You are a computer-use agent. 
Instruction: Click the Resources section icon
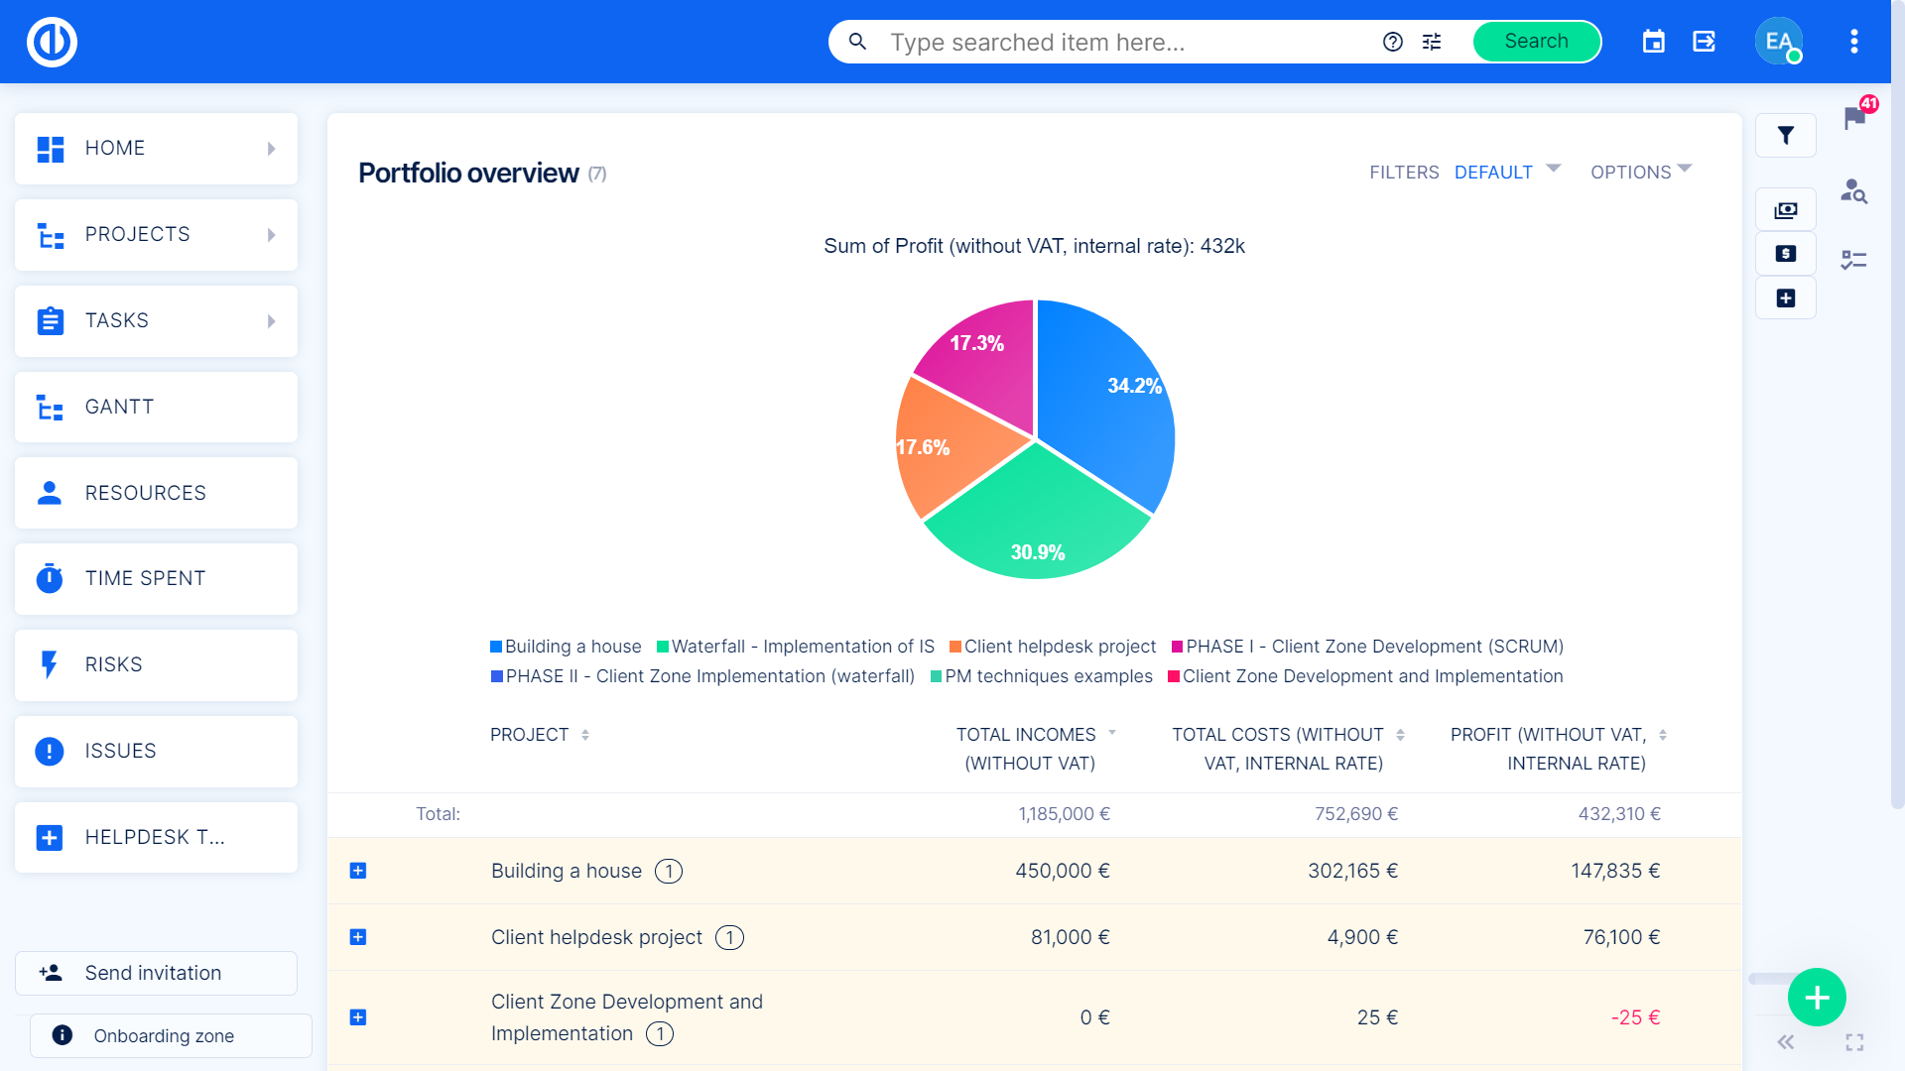click(49, 493)
